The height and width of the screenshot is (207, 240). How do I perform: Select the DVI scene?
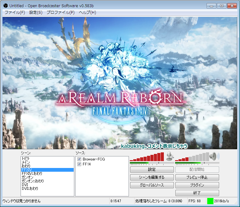click(47, 185)
